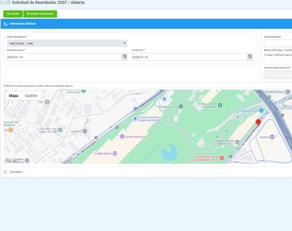
Task: Click the Librería S.D.N map marker
Action: [x=261, y=111]
